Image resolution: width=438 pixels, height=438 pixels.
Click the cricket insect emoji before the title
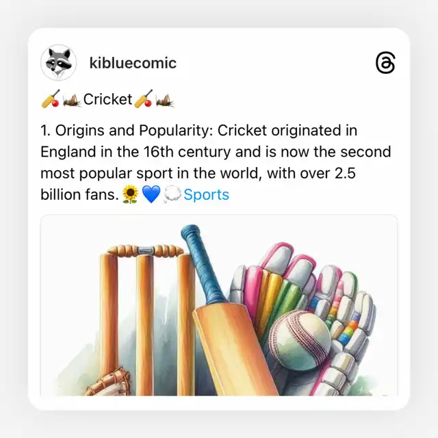[72, 100]
